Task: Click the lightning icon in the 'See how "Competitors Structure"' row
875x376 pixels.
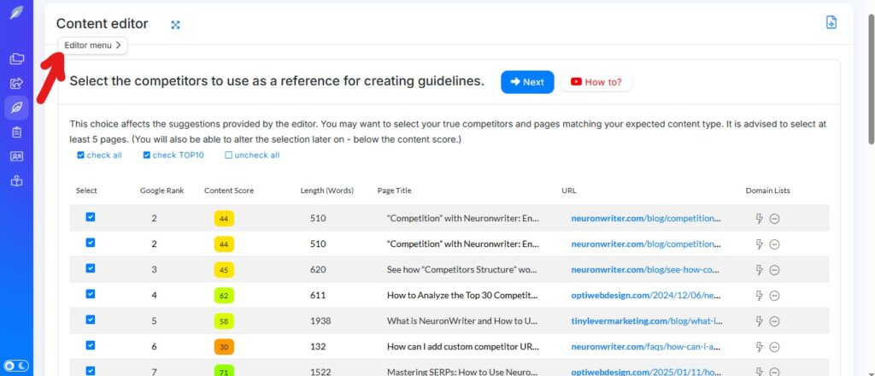Action: (759, 270)
